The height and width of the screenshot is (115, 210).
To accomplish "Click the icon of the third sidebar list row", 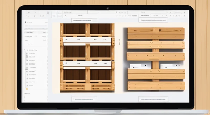I will point(27,60).
